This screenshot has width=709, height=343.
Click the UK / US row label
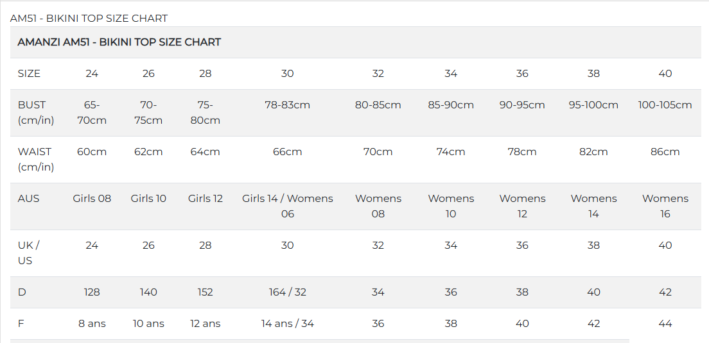pos(28,253)
